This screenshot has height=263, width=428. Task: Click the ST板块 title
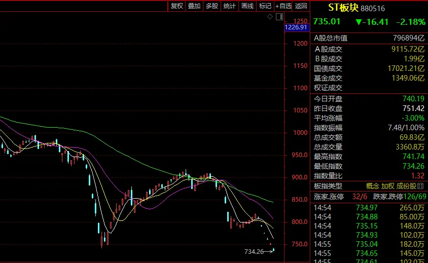343,8
